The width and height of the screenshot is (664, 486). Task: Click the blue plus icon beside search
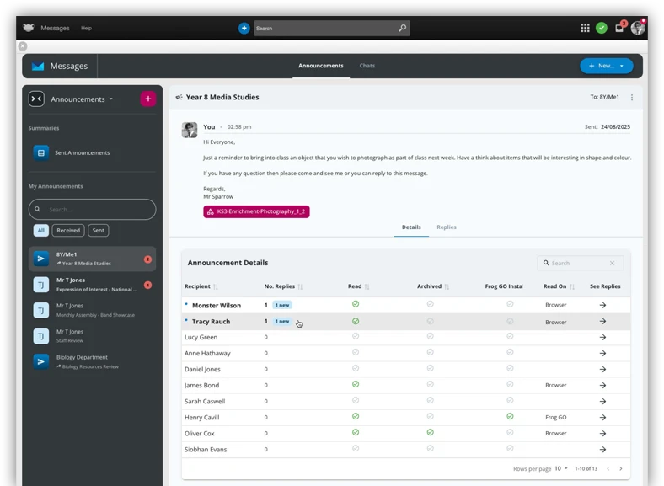click(x=244, y=28)
